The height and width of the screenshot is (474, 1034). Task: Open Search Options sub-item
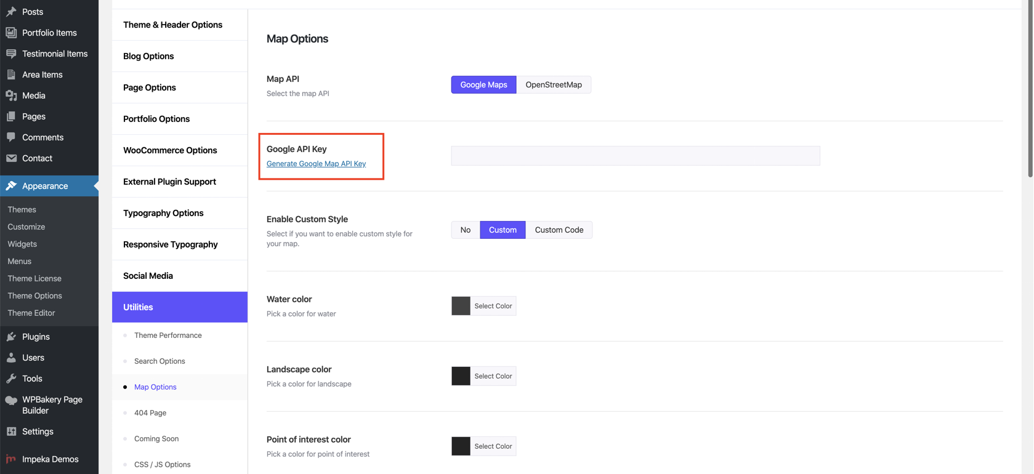[160, 361]
